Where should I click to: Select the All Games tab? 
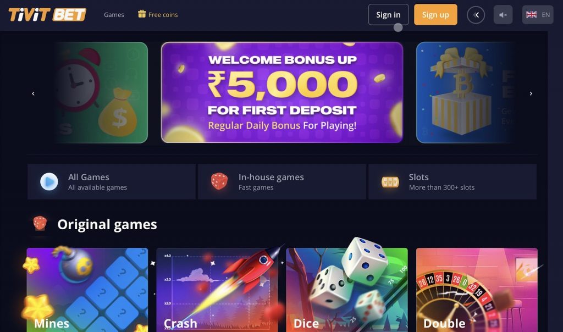(111, 181)
